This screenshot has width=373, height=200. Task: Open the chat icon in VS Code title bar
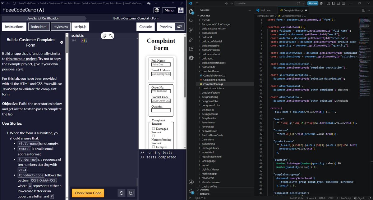(x=298, y=3)
